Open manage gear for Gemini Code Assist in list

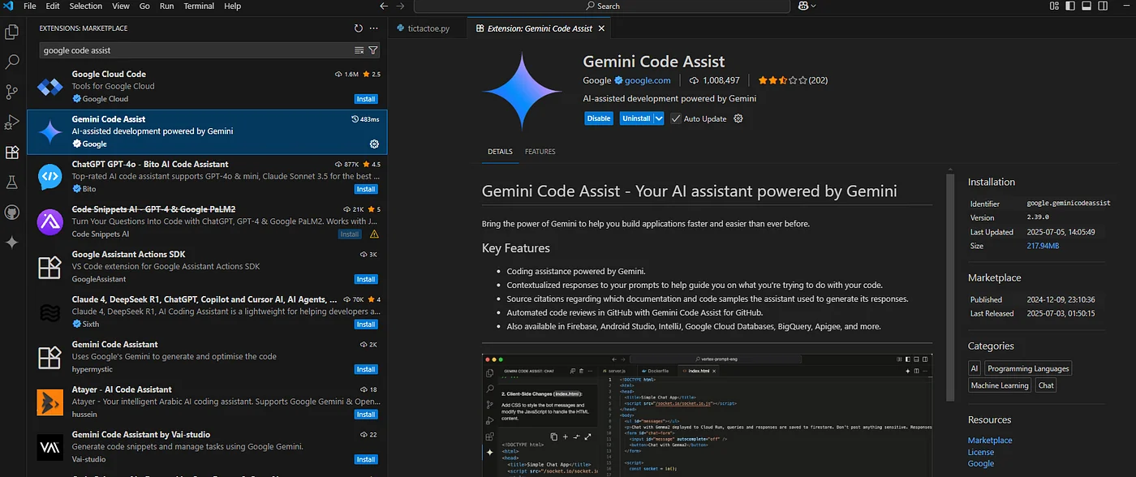point(374,144)
